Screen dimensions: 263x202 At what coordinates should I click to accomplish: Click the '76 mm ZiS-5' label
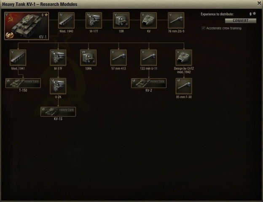click(x=176, y=31)
